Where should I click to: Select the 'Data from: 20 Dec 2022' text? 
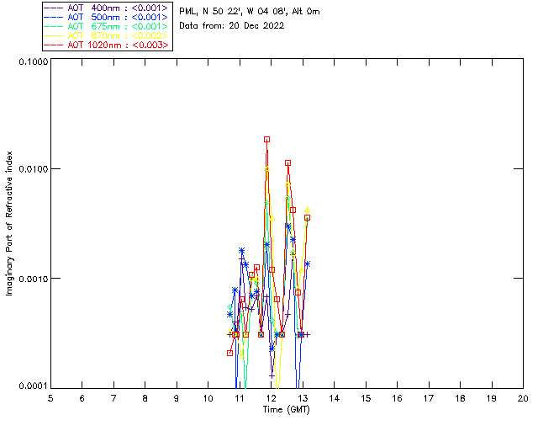click(232, 26)
